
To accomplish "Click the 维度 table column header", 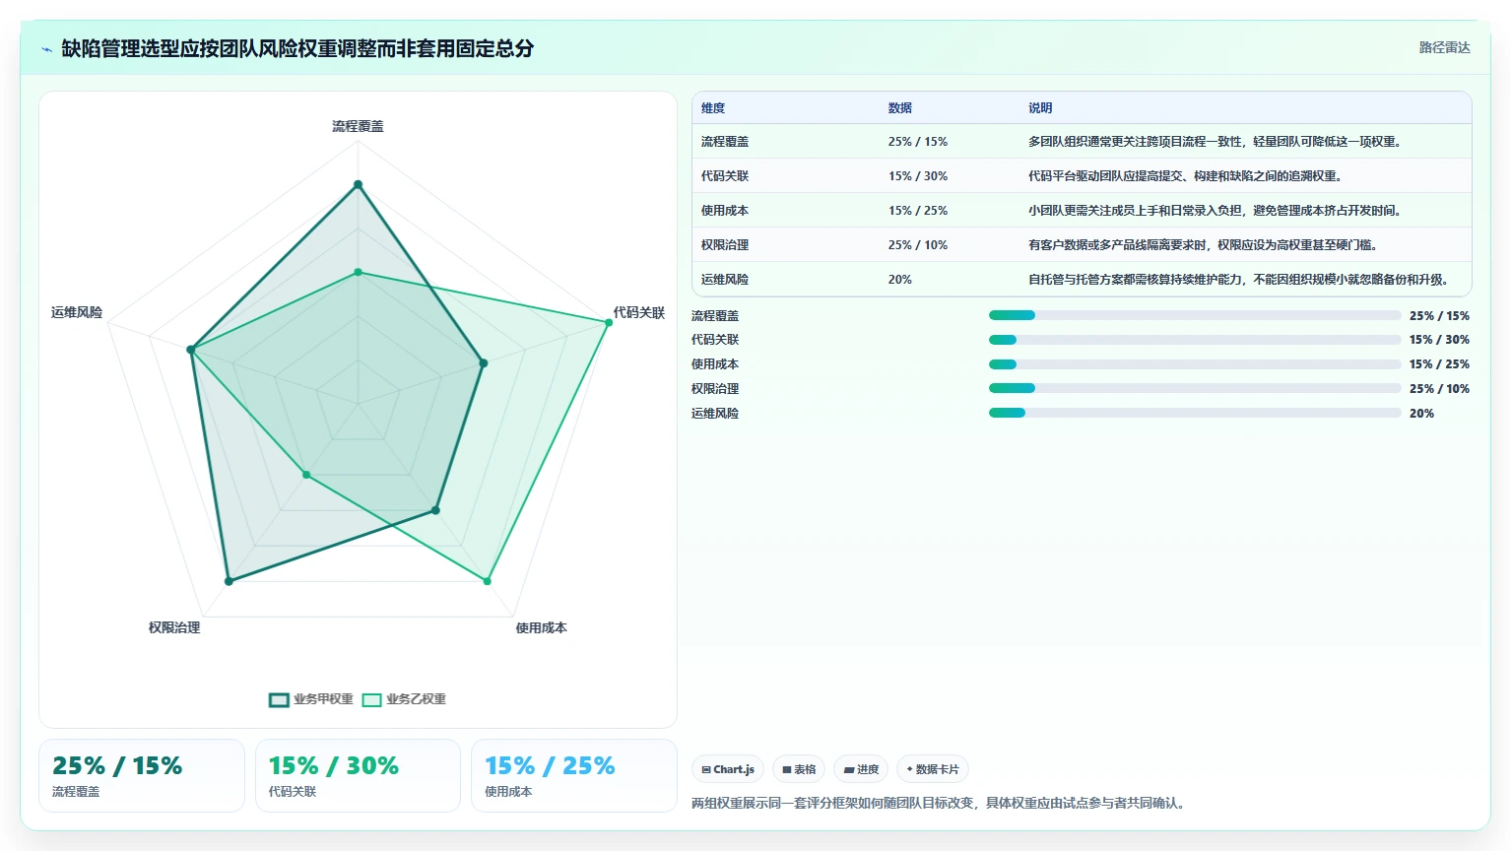I will (713, 108).
